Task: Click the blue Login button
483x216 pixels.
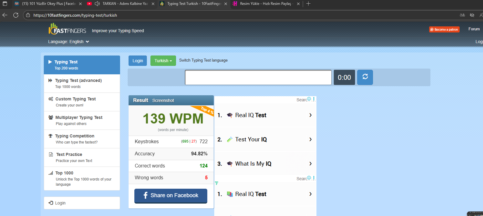Action: pyautogui.click(x=138, y=61)
